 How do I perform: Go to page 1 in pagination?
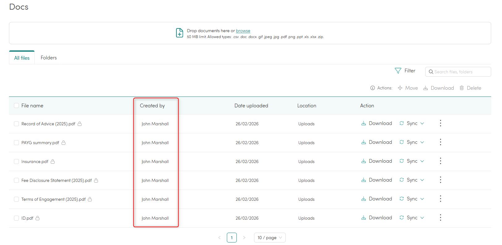coord(232,238)
